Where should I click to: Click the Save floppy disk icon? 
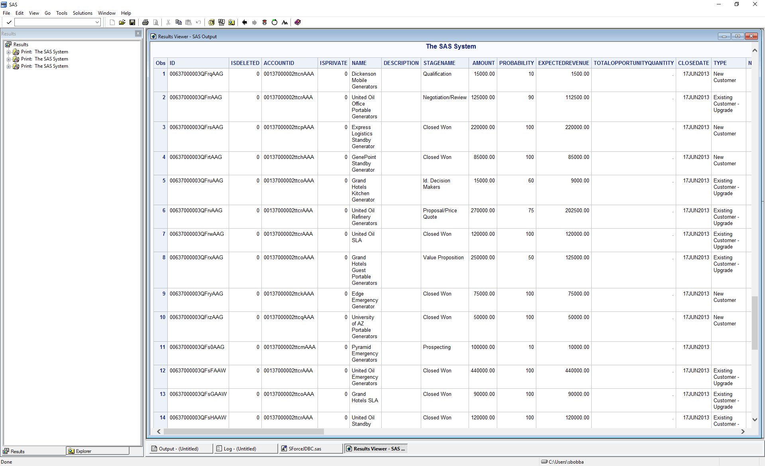click(x=132, y=22)
